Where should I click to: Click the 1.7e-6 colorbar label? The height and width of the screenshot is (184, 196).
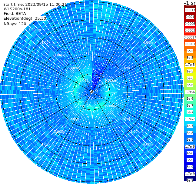tap(190, 92)
